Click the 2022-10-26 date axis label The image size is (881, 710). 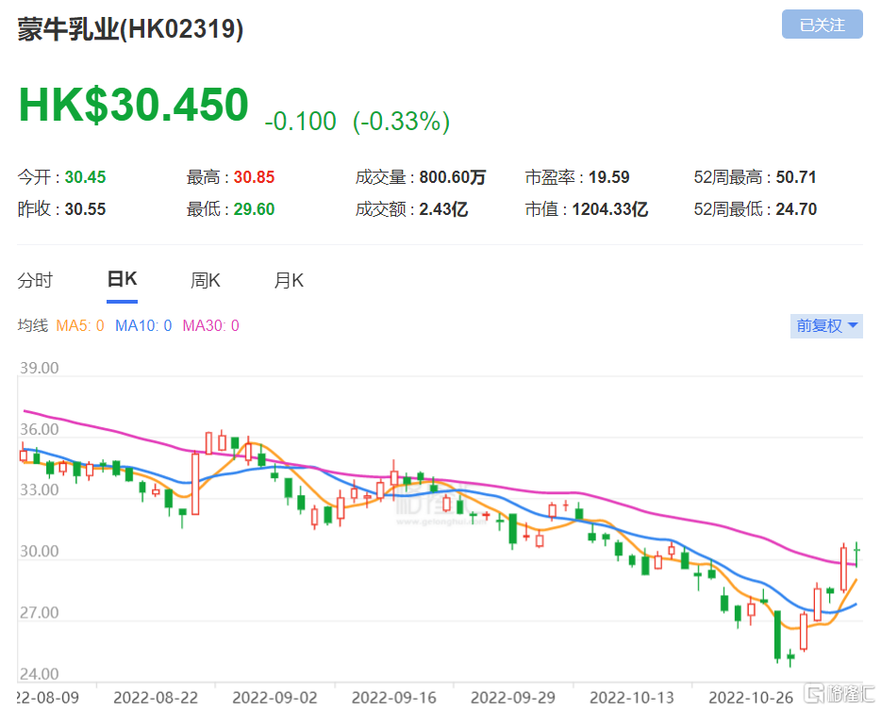point(751,698)
